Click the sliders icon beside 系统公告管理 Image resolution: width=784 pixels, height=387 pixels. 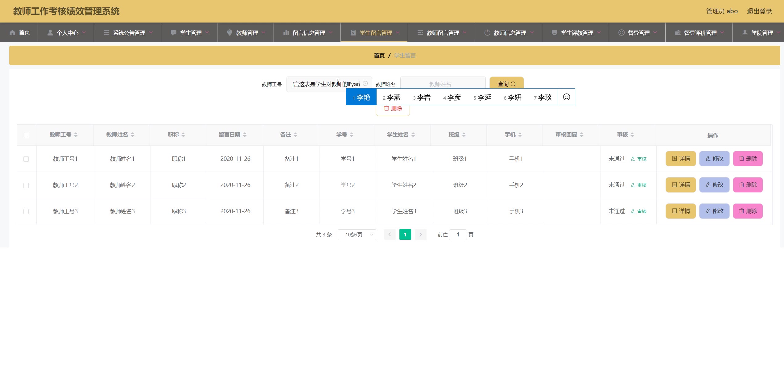[x=106, y=32]
